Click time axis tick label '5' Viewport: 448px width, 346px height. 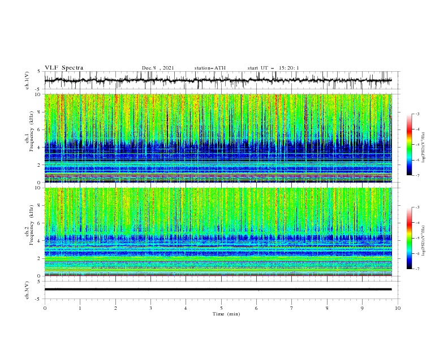tap(221, 308)
